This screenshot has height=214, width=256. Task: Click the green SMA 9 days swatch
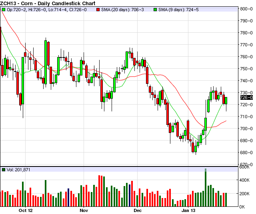pyautogui.click(x=155, y=10)
